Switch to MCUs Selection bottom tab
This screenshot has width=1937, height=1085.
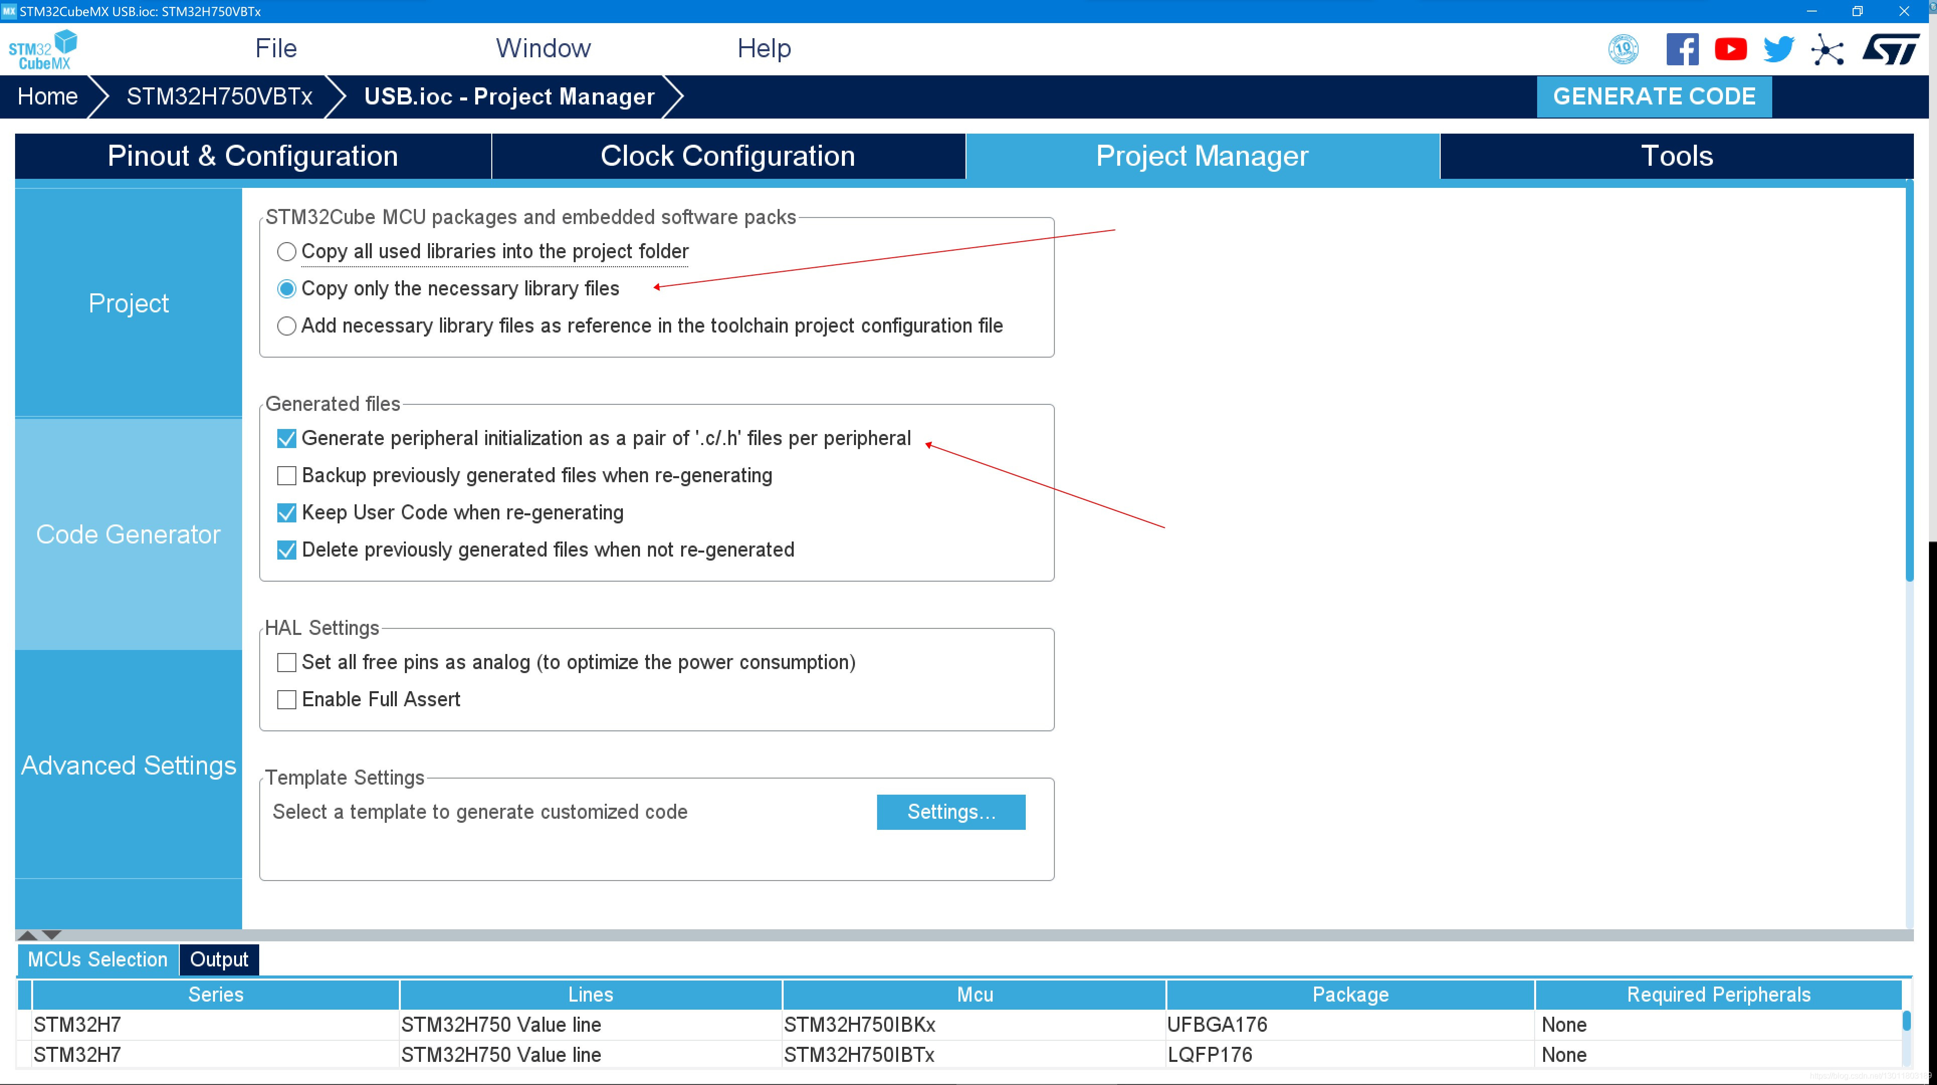(98, 960)
